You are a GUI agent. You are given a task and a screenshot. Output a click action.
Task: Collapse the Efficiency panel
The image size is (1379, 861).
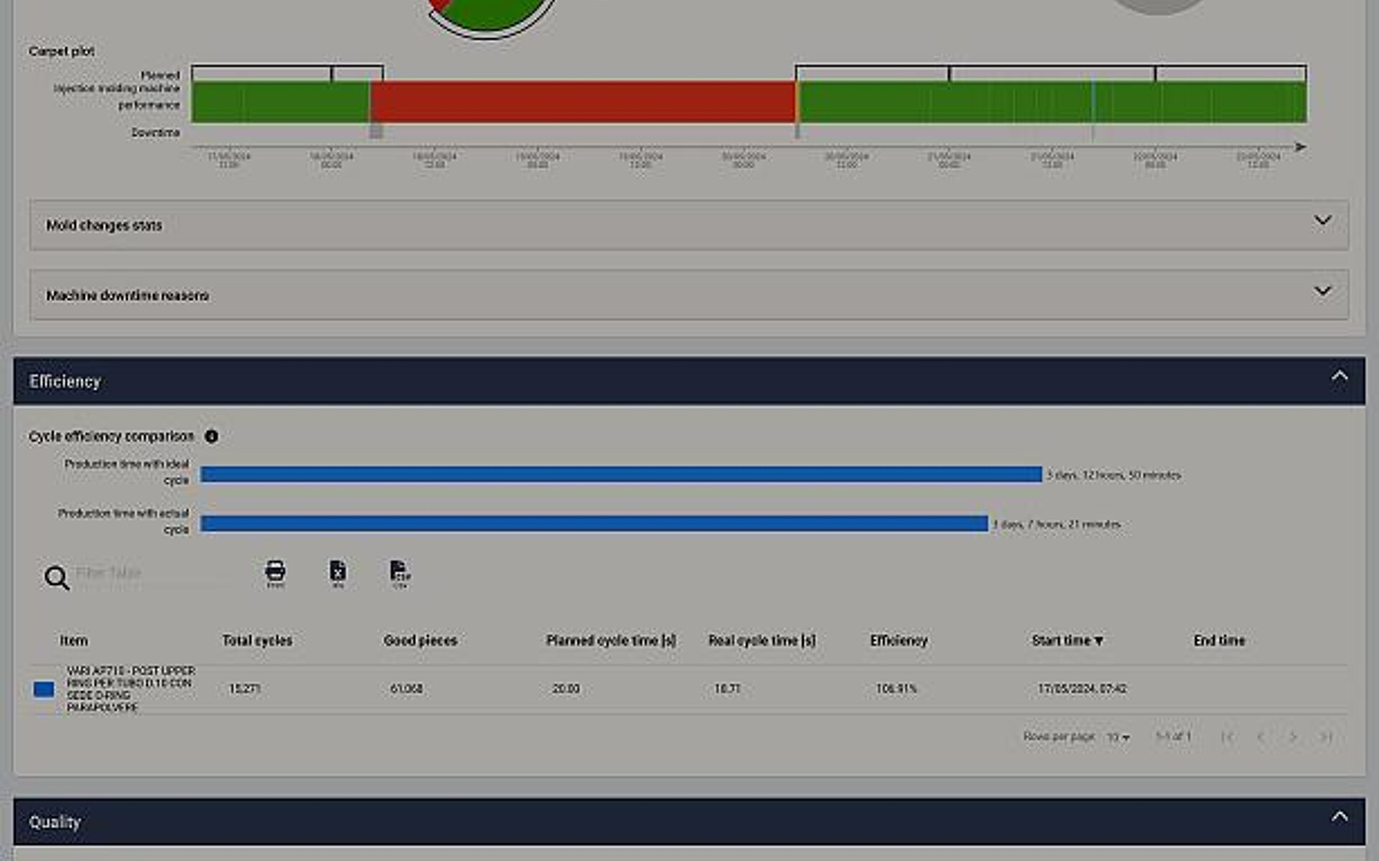tap(1339, 375)
